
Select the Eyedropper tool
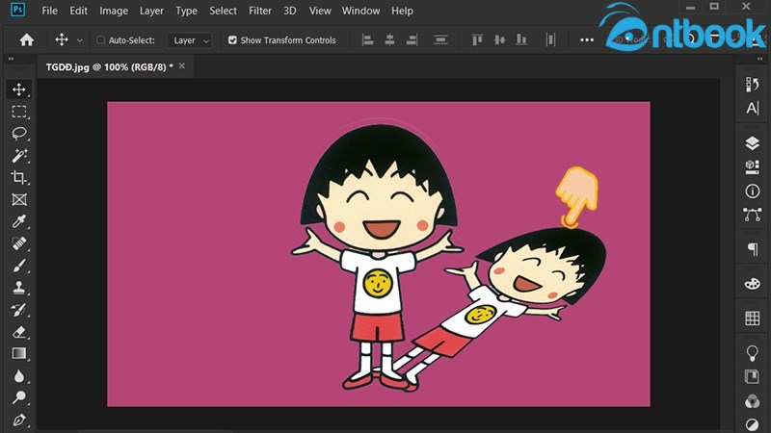click(19, 221)
